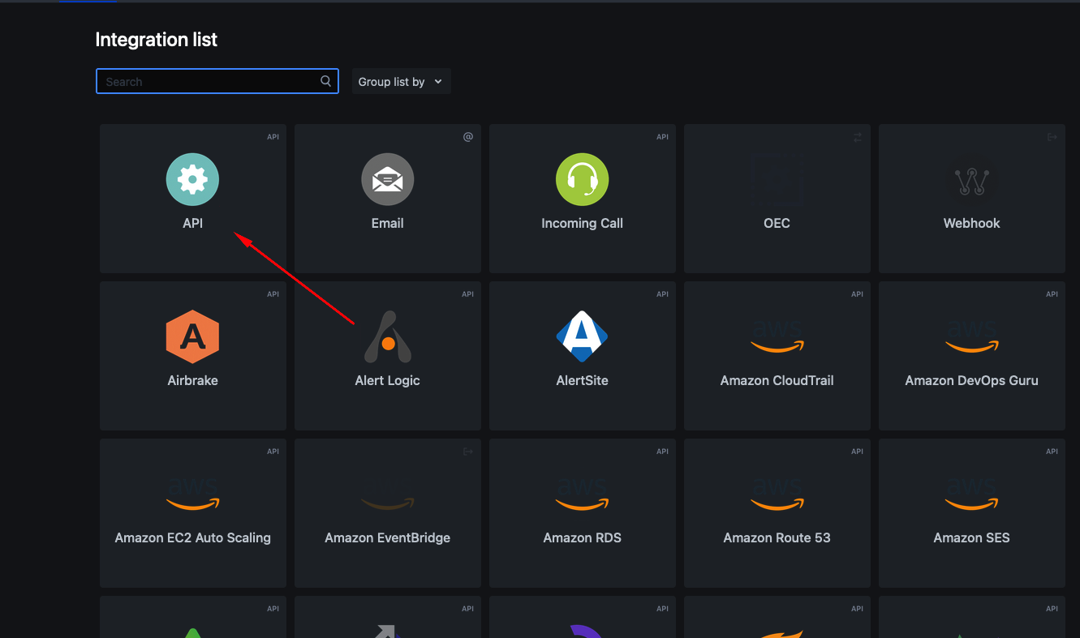Click the Amazon RDS label
Screen dimensions: 1080x638
click(583, 537)
